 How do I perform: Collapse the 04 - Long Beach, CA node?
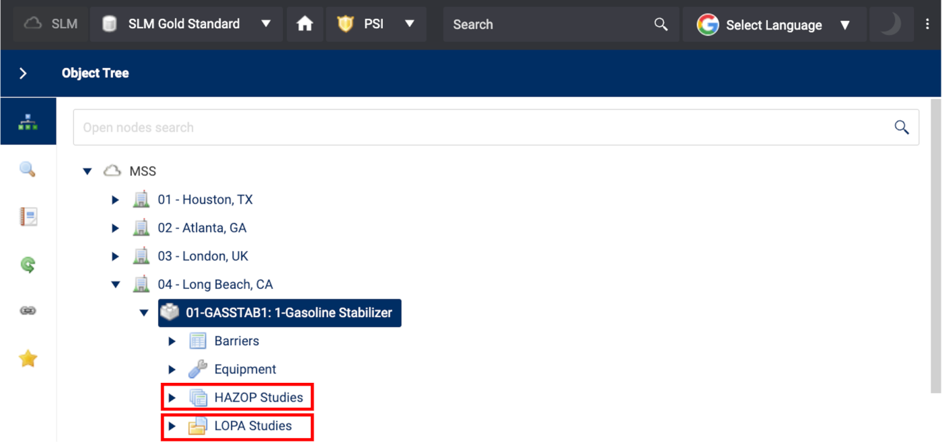tap(115, 285)
